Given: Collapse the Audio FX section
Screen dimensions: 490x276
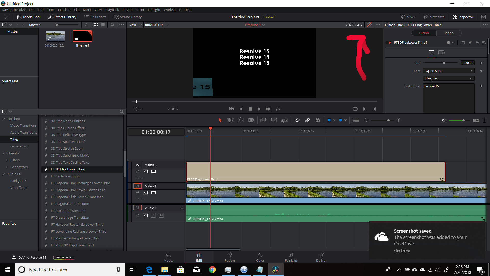Looking at the screenshot, I should tap(4, 174).
